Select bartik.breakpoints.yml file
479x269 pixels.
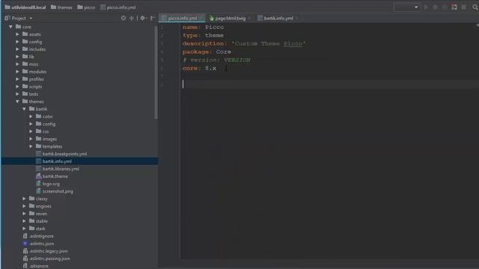[x=61, y=154]
